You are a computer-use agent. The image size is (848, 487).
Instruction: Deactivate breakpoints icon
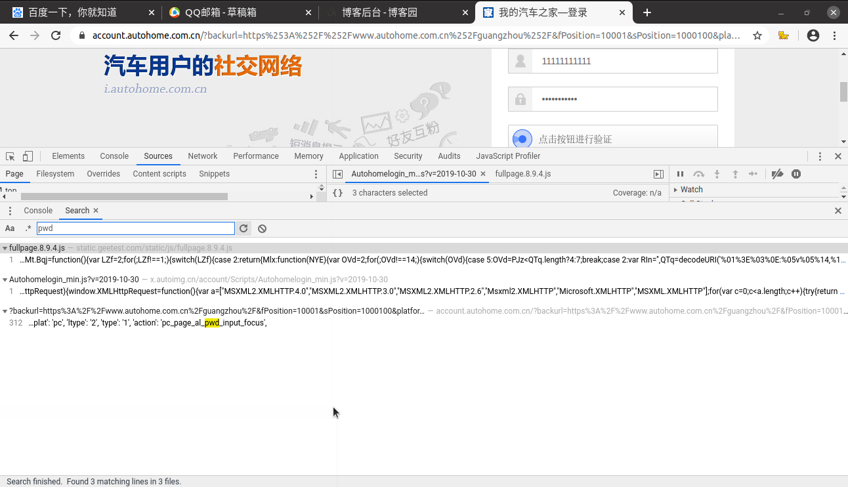pyautogui.click(x=777, y=174)
